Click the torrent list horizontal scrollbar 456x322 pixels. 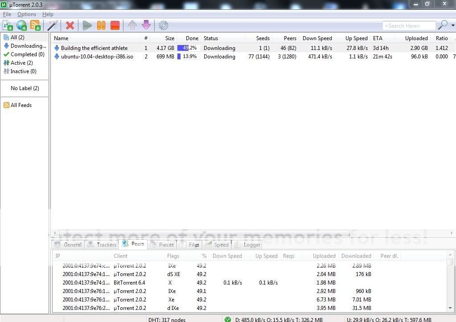point(205,233)
